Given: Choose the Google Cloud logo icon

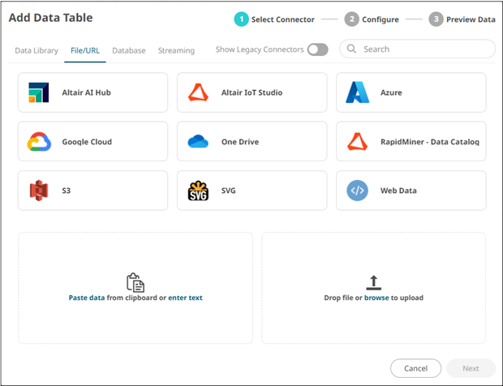Looking at the screenshot, I should [x=39, y=142].
